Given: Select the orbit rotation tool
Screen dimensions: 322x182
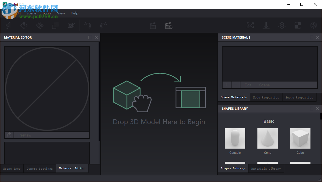Looking at the screenshot, I should (39, 25).
